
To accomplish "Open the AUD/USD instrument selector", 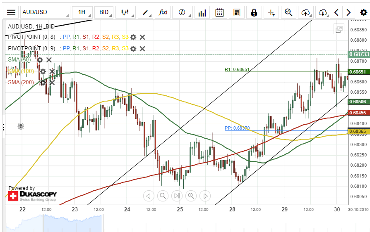I will pos(46,12).
